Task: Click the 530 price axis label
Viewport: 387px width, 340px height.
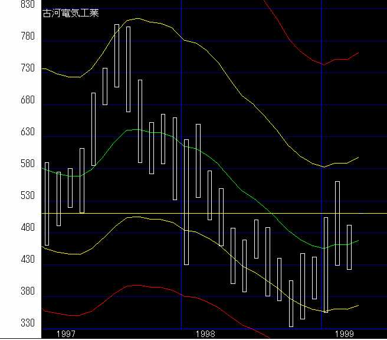Action: coord(11,196)
